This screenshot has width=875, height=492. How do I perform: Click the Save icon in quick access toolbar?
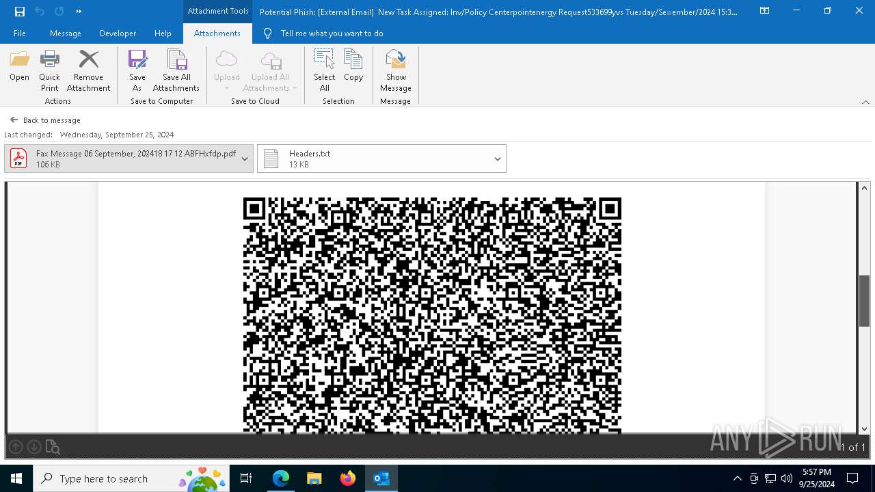click(x=19, y=11)
